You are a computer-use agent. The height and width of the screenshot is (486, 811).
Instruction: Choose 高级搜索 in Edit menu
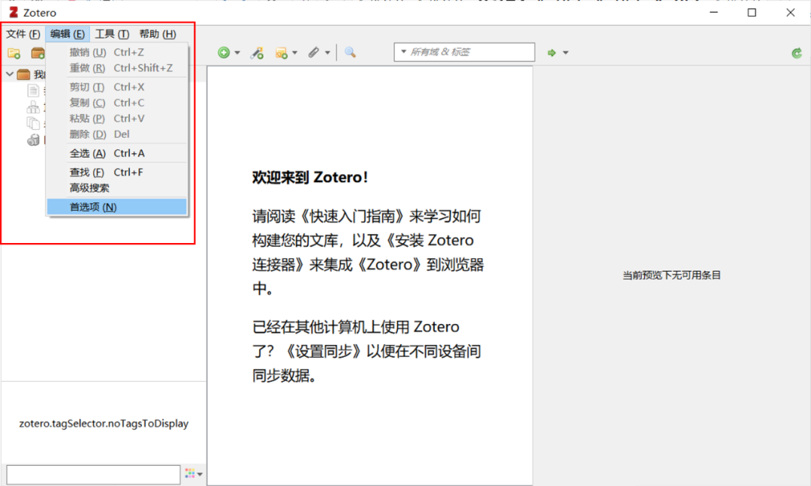[x=117, y=188]
